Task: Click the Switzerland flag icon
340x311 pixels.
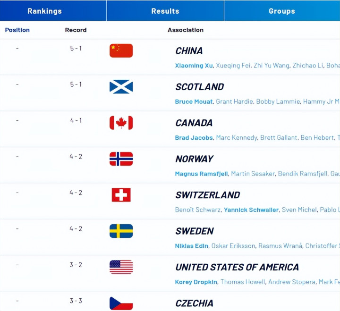Action: coord(121,195)
